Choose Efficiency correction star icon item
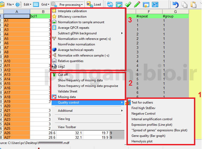 [x=72, y=17]
